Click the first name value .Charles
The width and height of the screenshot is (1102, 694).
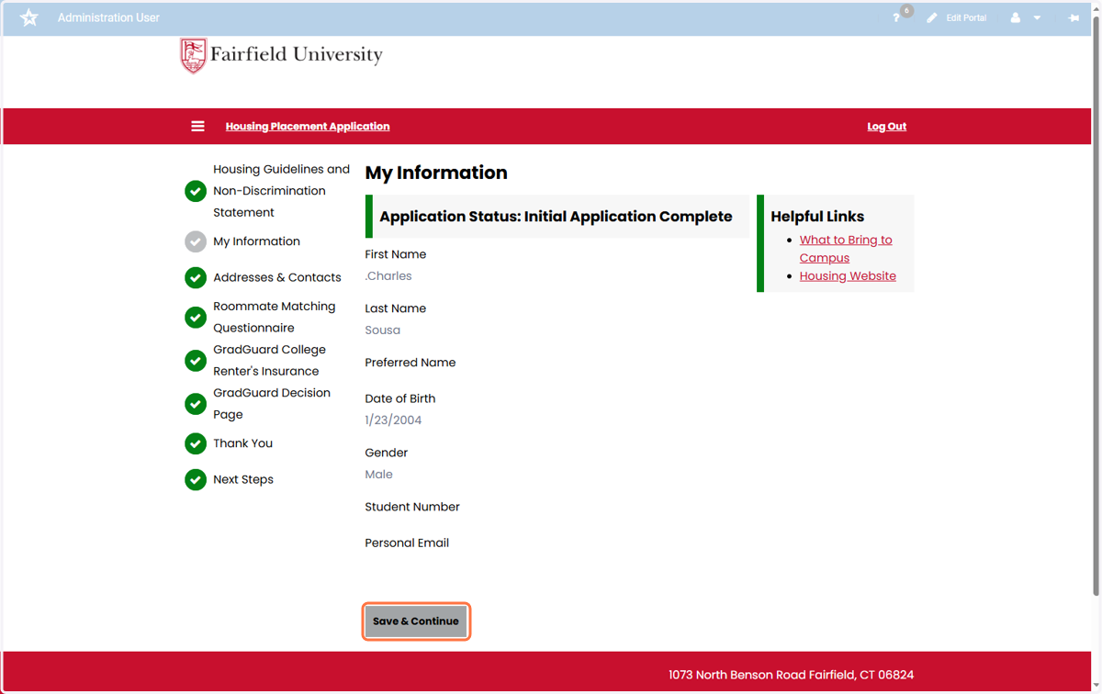[x=388, y=275]
